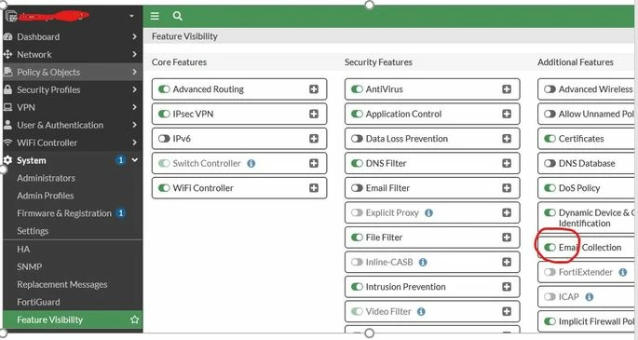Toggle the Email Collection switch
Image resolution: width=638 pixels, height=340 pixels.
(x=550, y=247)
